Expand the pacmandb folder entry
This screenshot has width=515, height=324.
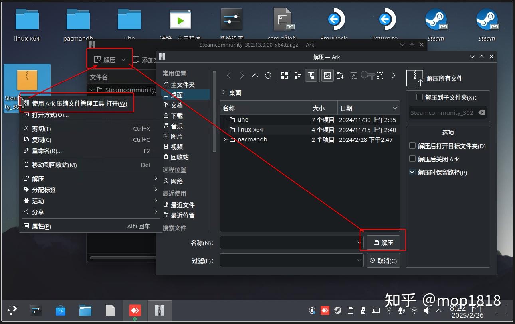pyautogui.click(x=224, y=139)
